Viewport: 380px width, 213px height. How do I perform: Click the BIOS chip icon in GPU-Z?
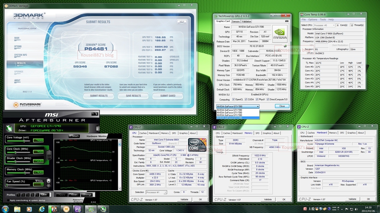tap(285, 46)
